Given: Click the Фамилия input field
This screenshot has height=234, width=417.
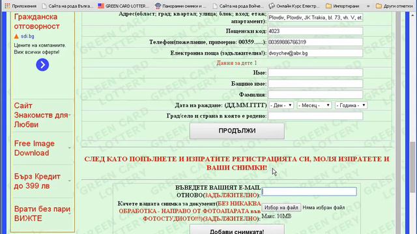Looking at the screenshot, I should tap(315, 94).
